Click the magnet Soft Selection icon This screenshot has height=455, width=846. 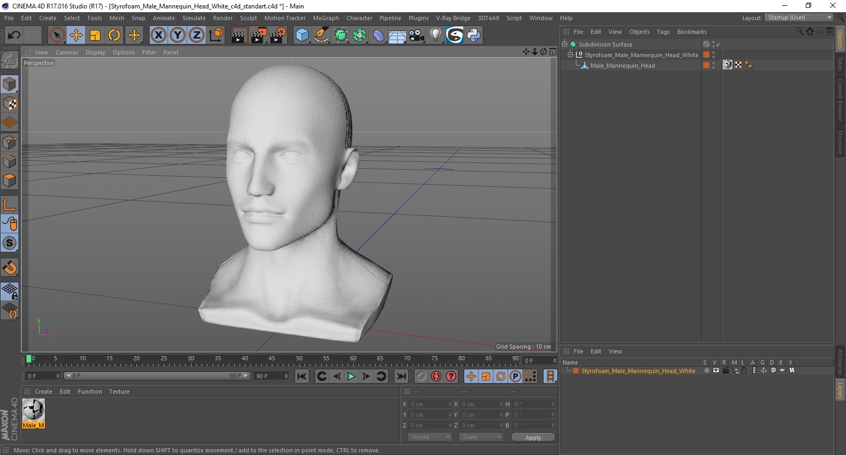[10, 267]
